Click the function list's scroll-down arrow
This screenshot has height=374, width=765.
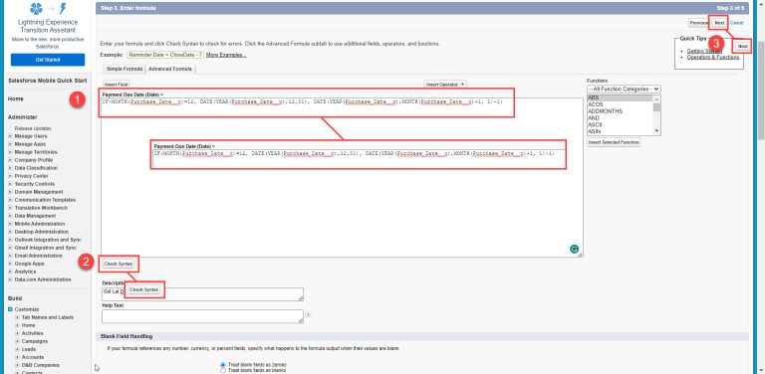coord(656,130)
